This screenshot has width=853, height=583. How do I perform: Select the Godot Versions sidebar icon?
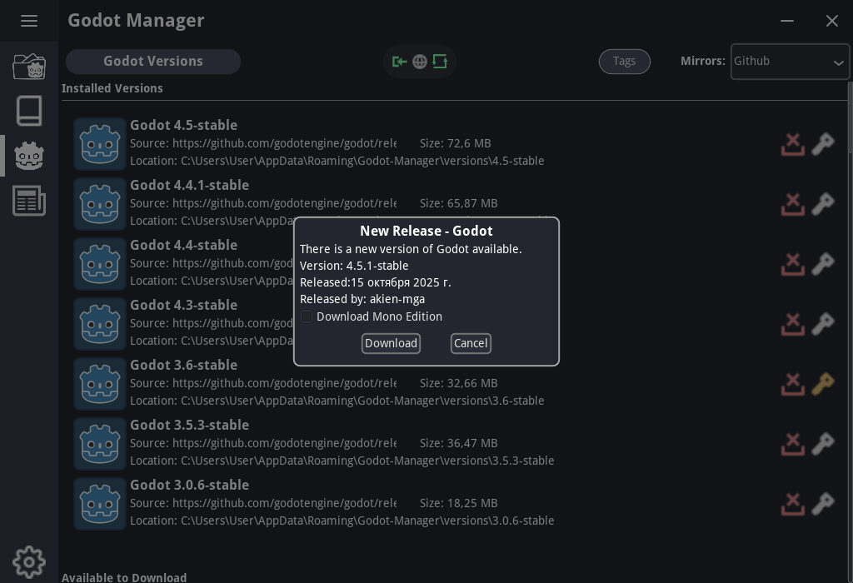click(x=29, y=156)
